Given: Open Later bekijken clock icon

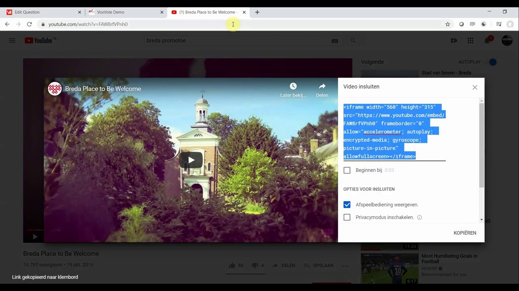Looking at the screenshot, I should point(293,86).
